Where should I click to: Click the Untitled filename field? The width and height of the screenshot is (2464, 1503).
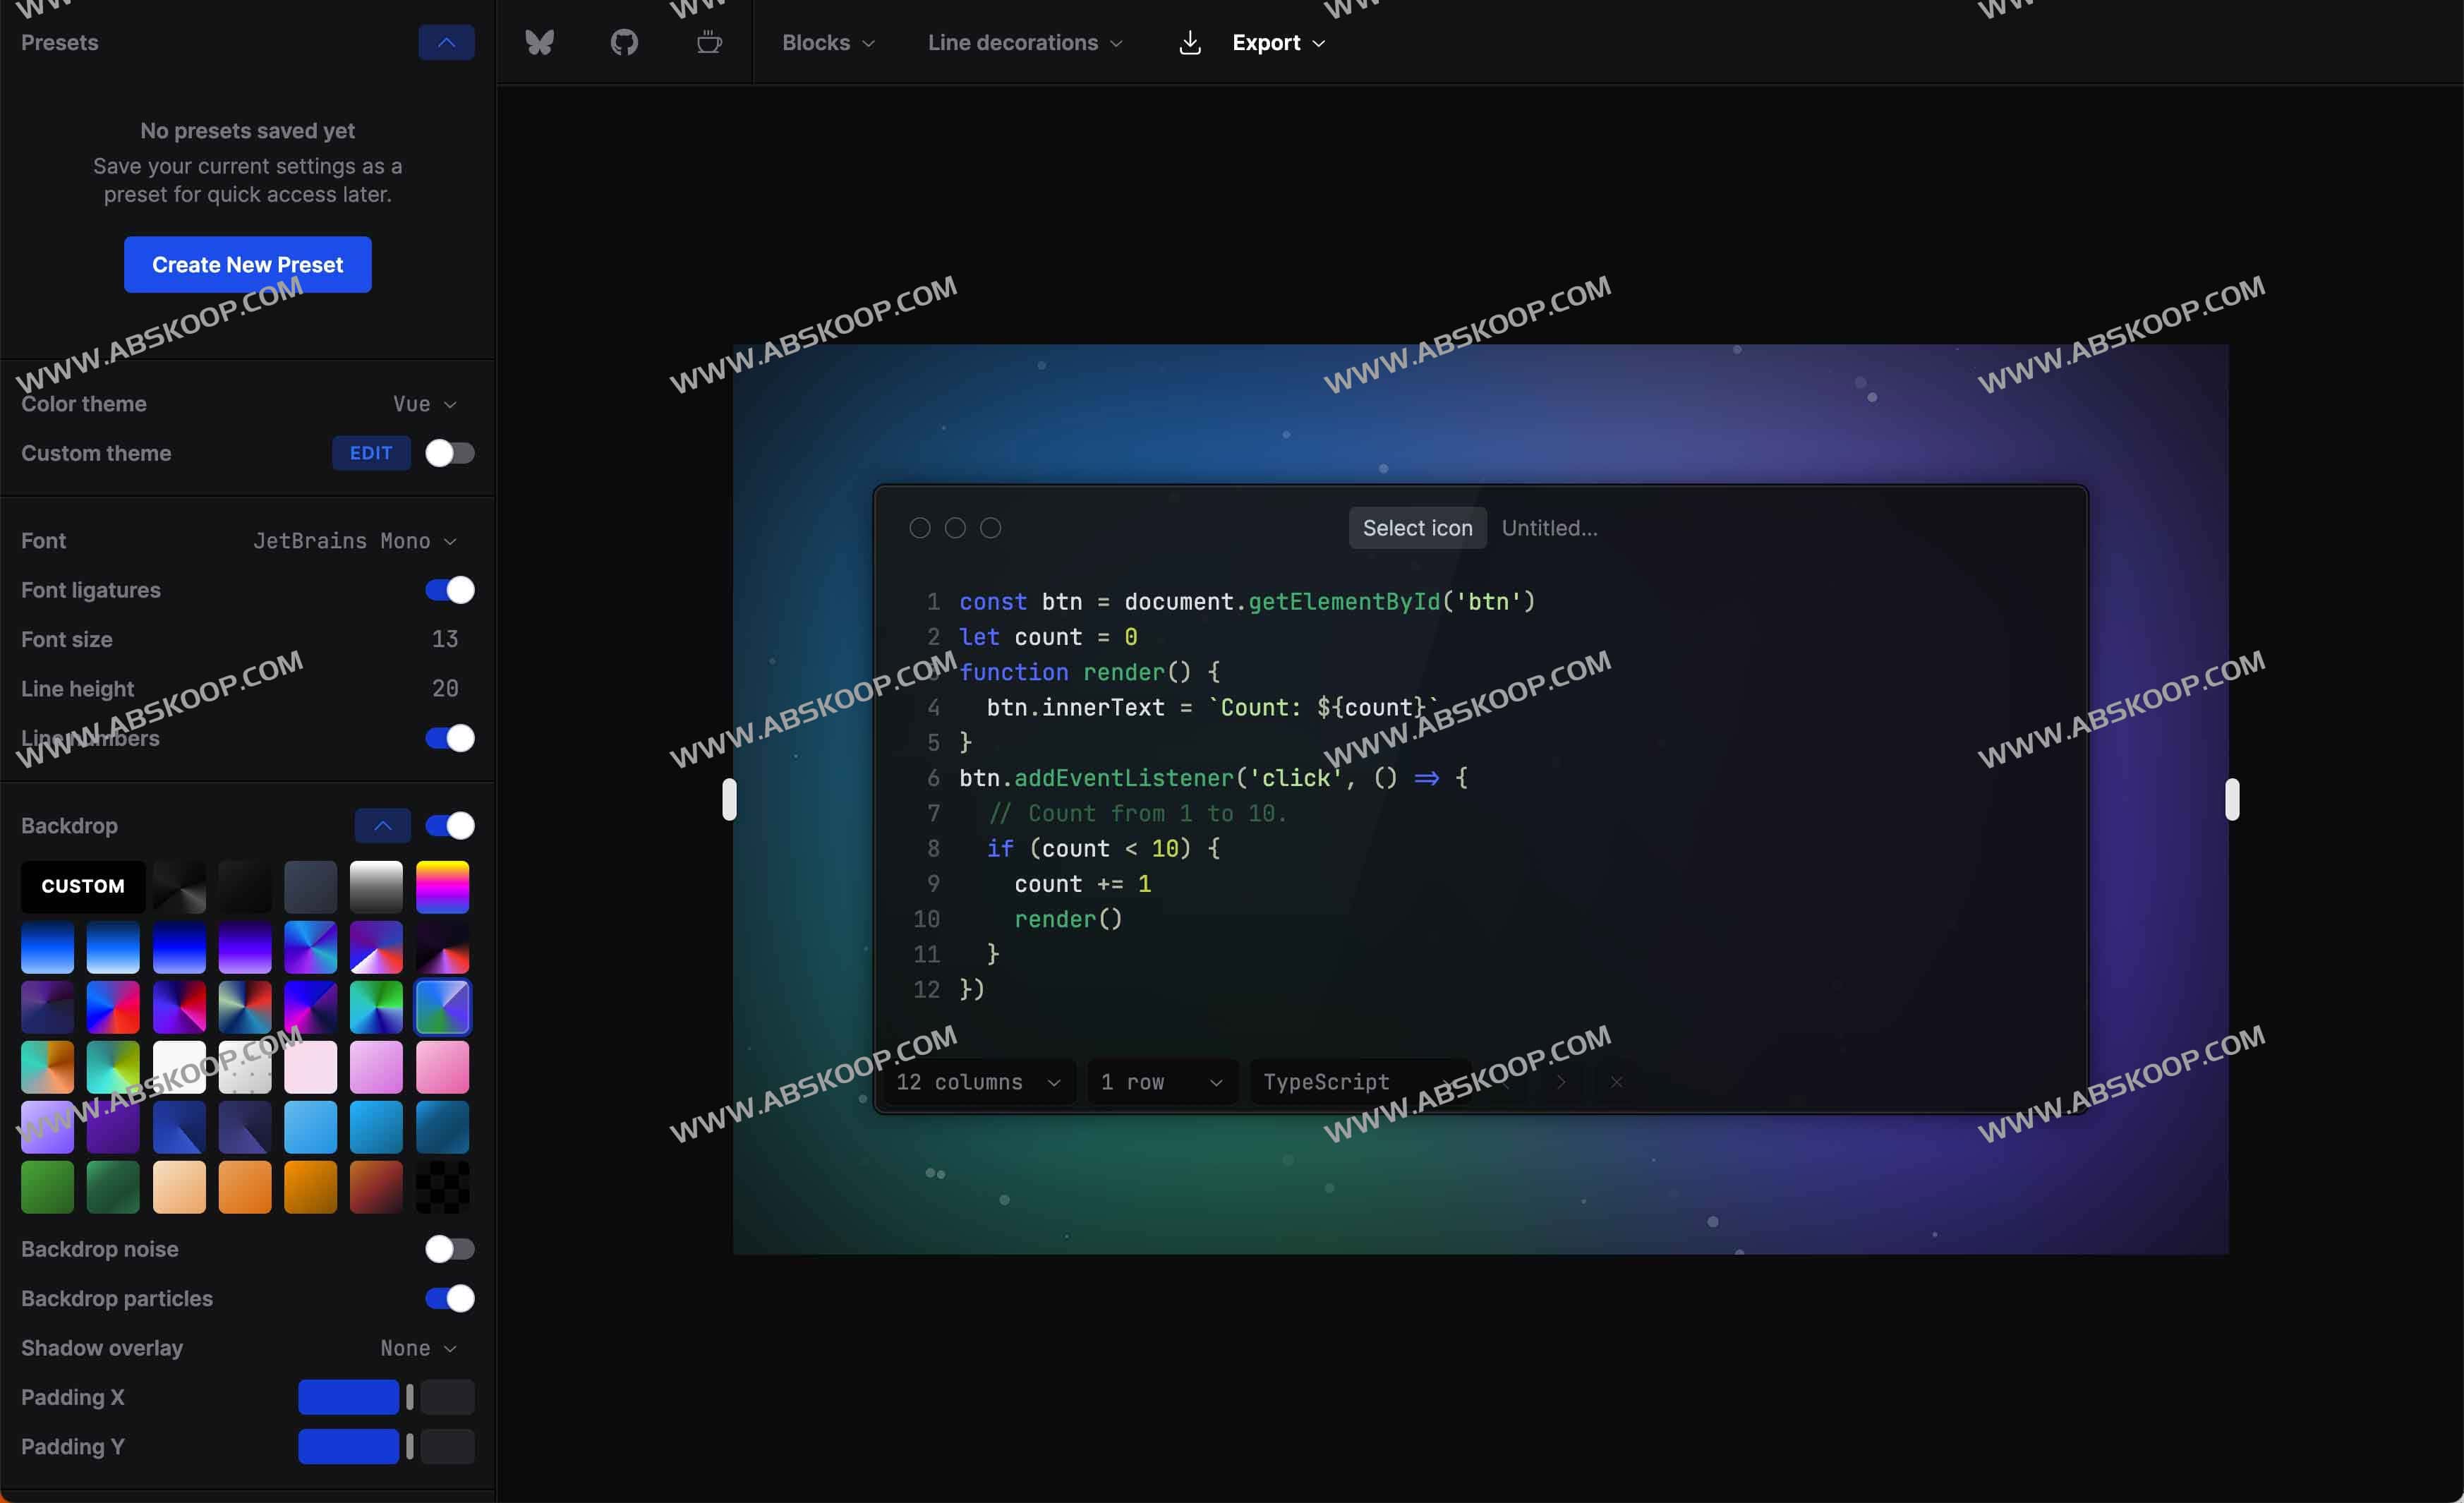pos(1549,528)
